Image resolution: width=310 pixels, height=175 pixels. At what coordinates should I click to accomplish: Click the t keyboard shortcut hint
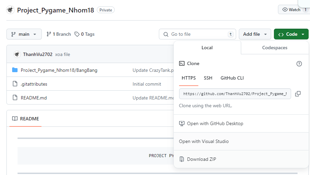(x=230, y=34)
